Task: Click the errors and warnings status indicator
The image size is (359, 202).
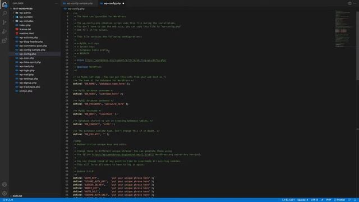Action: [x=8, y=200]
